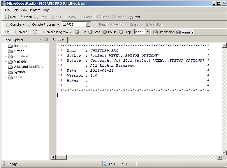
Task: Open the Code Explorer dropdown arrow
Action: click(40, 40)
